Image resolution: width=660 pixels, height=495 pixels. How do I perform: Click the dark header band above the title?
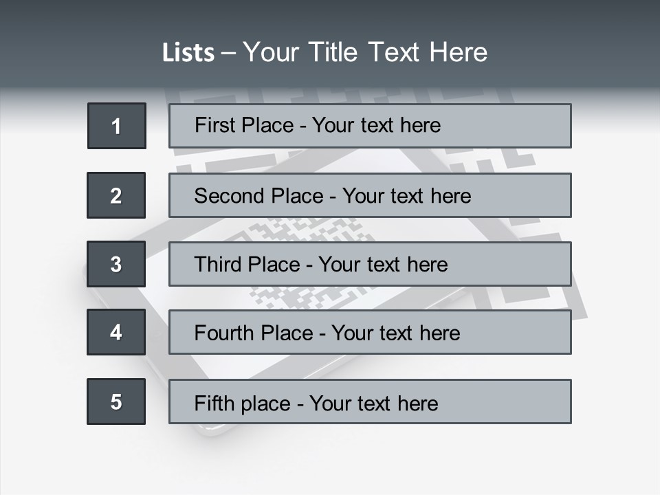[330, 15]
